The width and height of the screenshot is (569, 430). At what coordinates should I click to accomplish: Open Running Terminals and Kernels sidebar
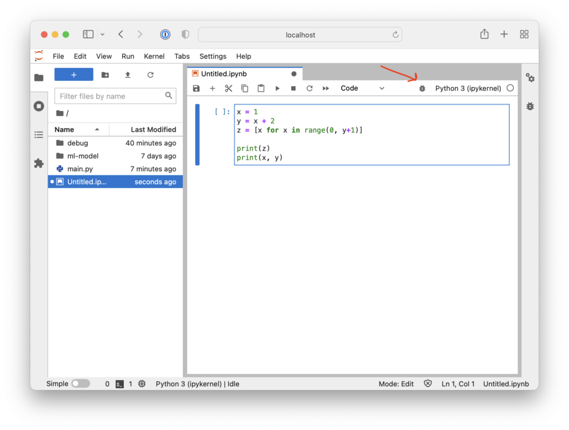pos(39,106)
